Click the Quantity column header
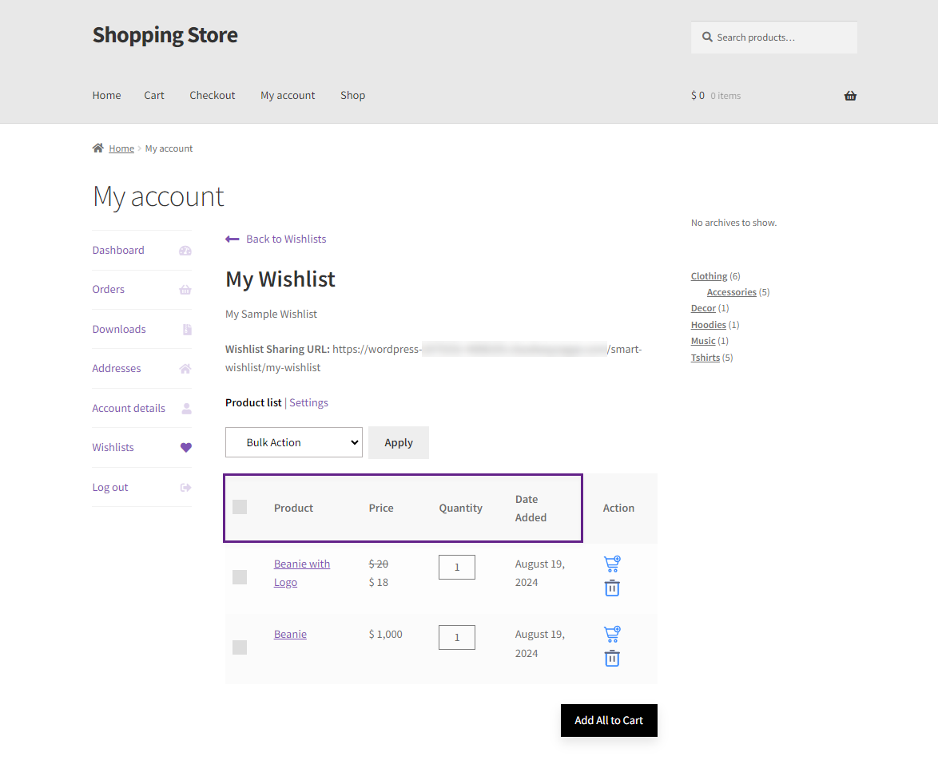The height and width of the screenshot is (760, 938). pyautogui.click(x=461, y=508)
